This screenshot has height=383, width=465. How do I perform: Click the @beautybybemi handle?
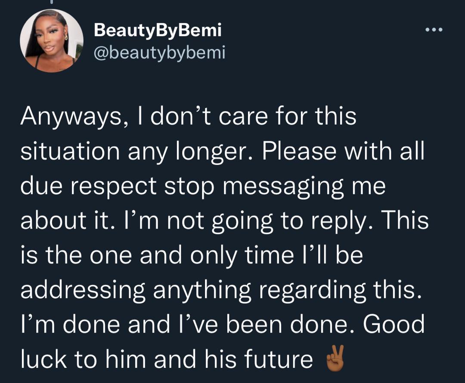click(x=159, y=52)
